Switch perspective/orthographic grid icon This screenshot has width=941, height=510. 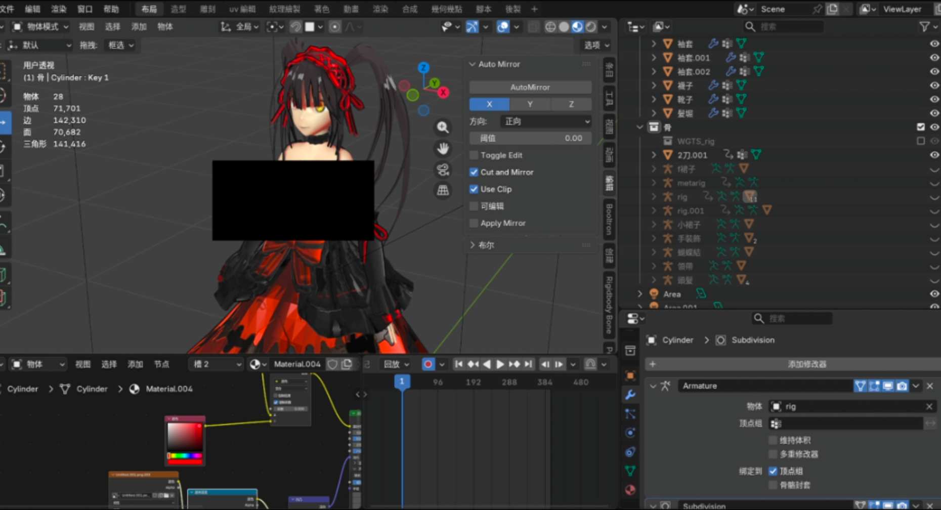point(443,190)
